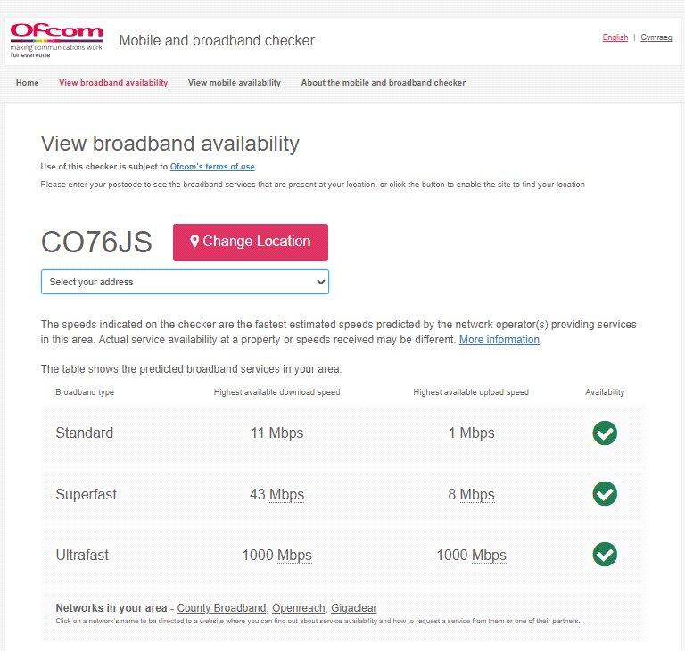Image resolution: width=685 pixels, height=651 pixels.
Task: Open Ofcom's terms of use link
Action: pos(212,167)
